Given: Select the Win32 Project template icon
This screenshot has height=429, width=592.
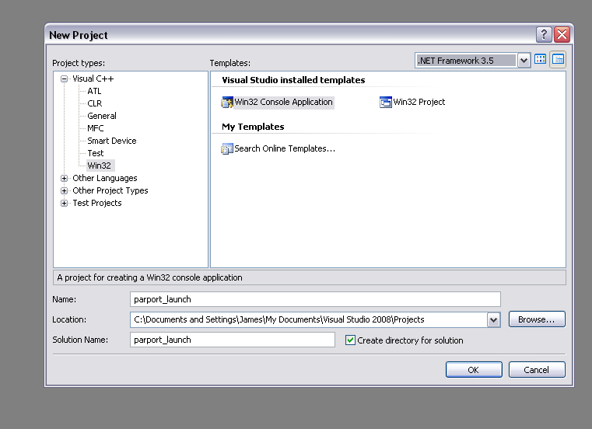Looking at the screenshot, I should 386,103.
